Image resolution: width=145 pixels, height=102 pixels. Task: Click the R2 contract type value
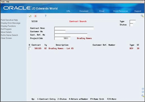pyautogui.click(x=46, y=48)
